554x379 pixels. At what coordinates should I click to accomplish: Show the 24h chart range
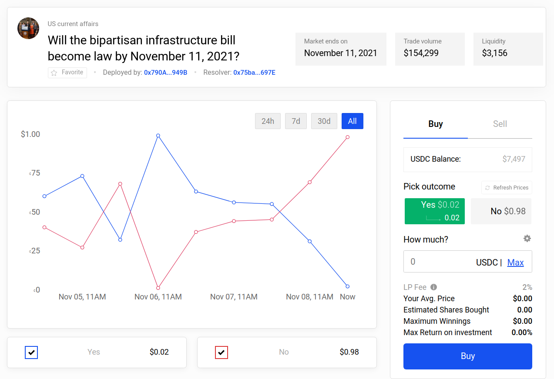(x=268, y=121)
